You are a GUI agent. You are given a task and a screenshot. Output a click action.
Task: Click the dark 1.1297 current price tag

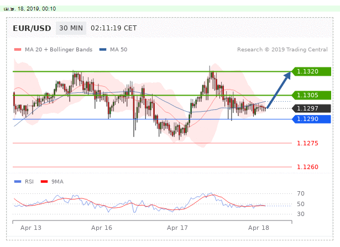coord(313,108)
